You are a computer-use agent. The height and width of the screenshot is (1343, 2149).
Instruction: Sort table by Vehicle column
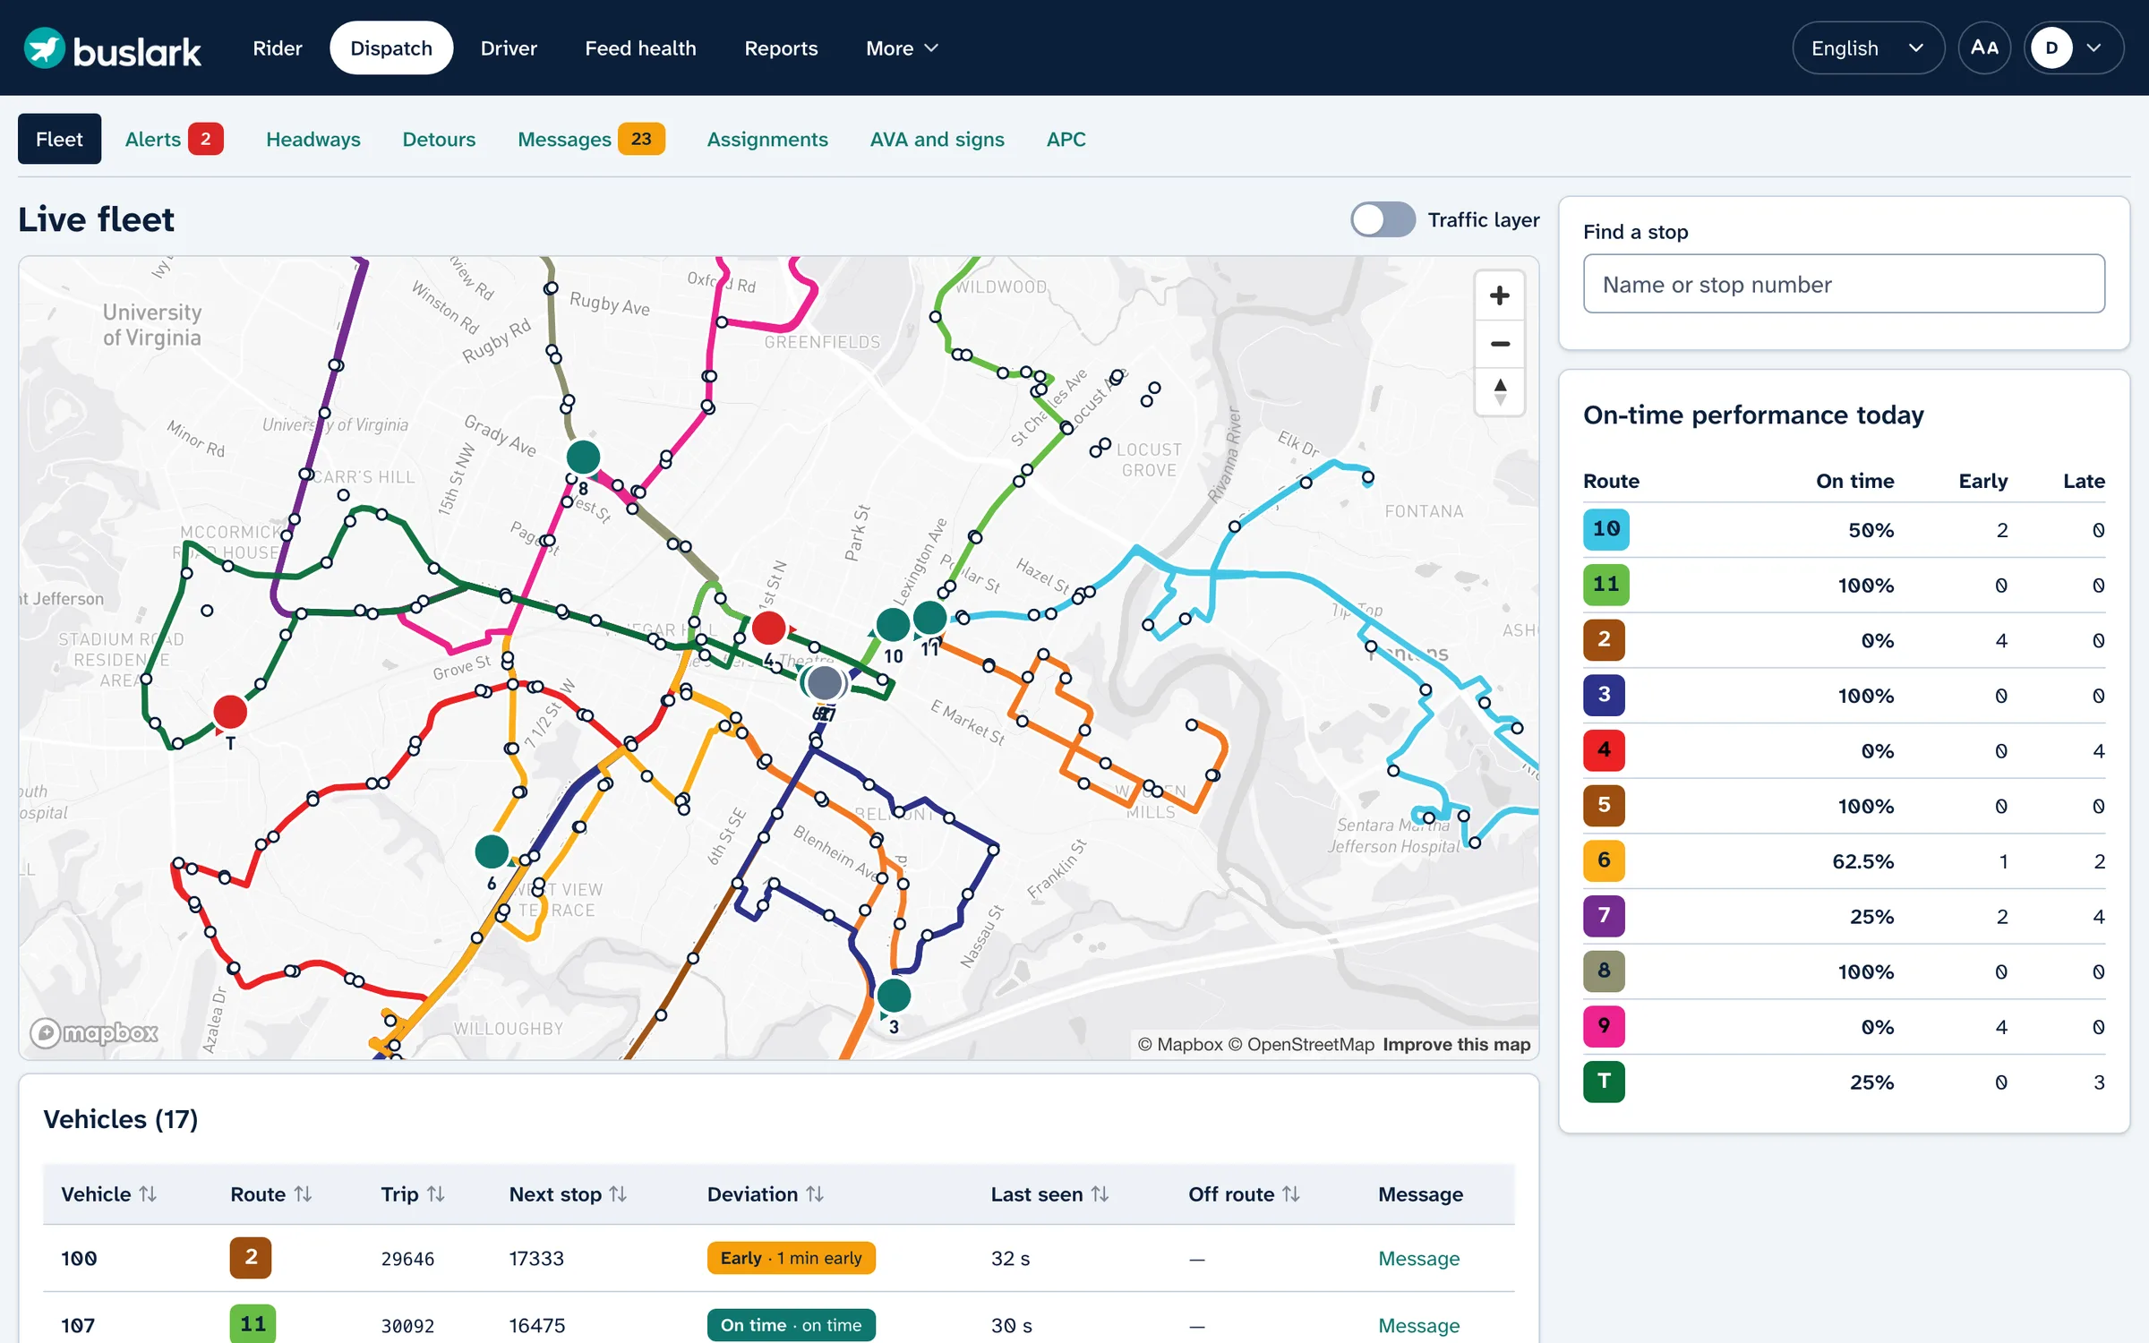click(x=108, y=1193)
